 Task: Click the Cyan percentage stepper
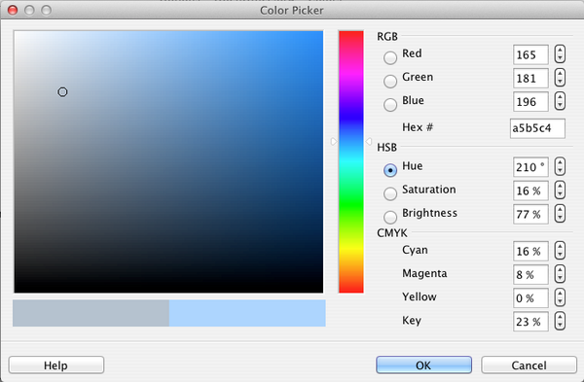pyautogui.click(x=560, y=251)
